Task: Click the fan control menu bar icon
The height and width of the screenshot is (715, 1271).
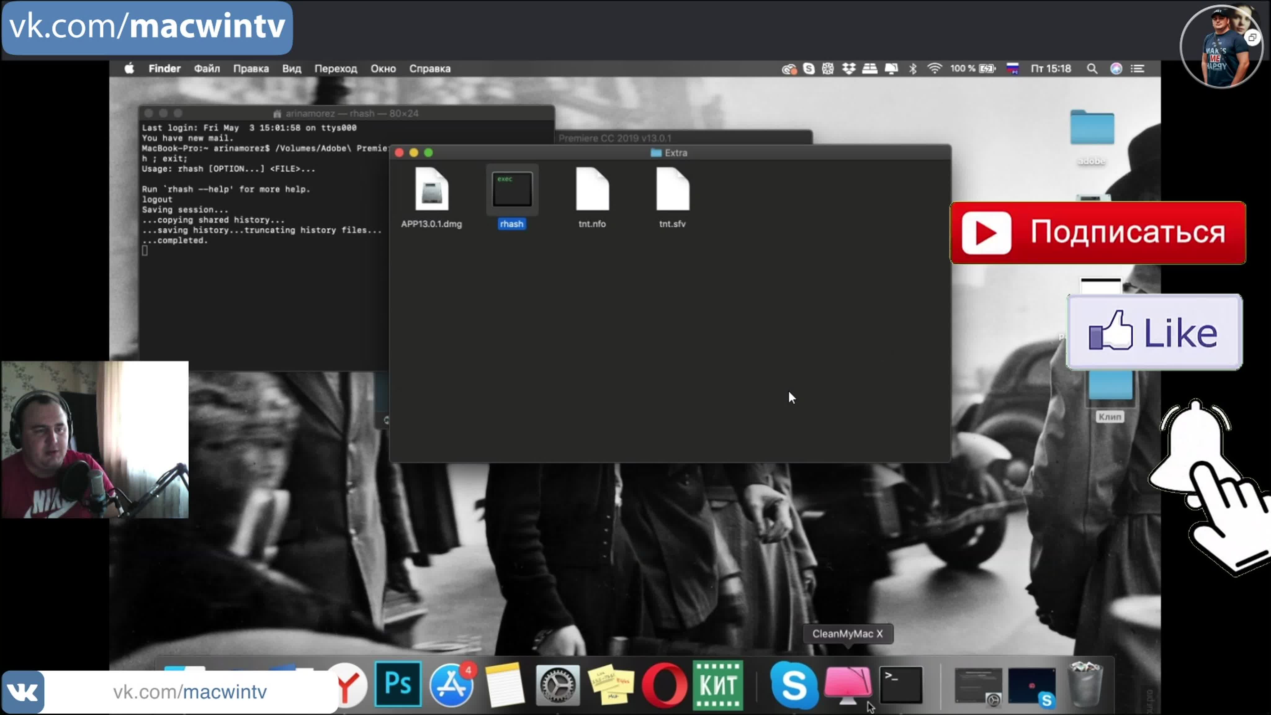Action: tap(828, 69)
